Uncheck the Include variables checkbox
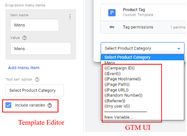Viewport: 187px width, 136px height. click(x=8, y=105)
